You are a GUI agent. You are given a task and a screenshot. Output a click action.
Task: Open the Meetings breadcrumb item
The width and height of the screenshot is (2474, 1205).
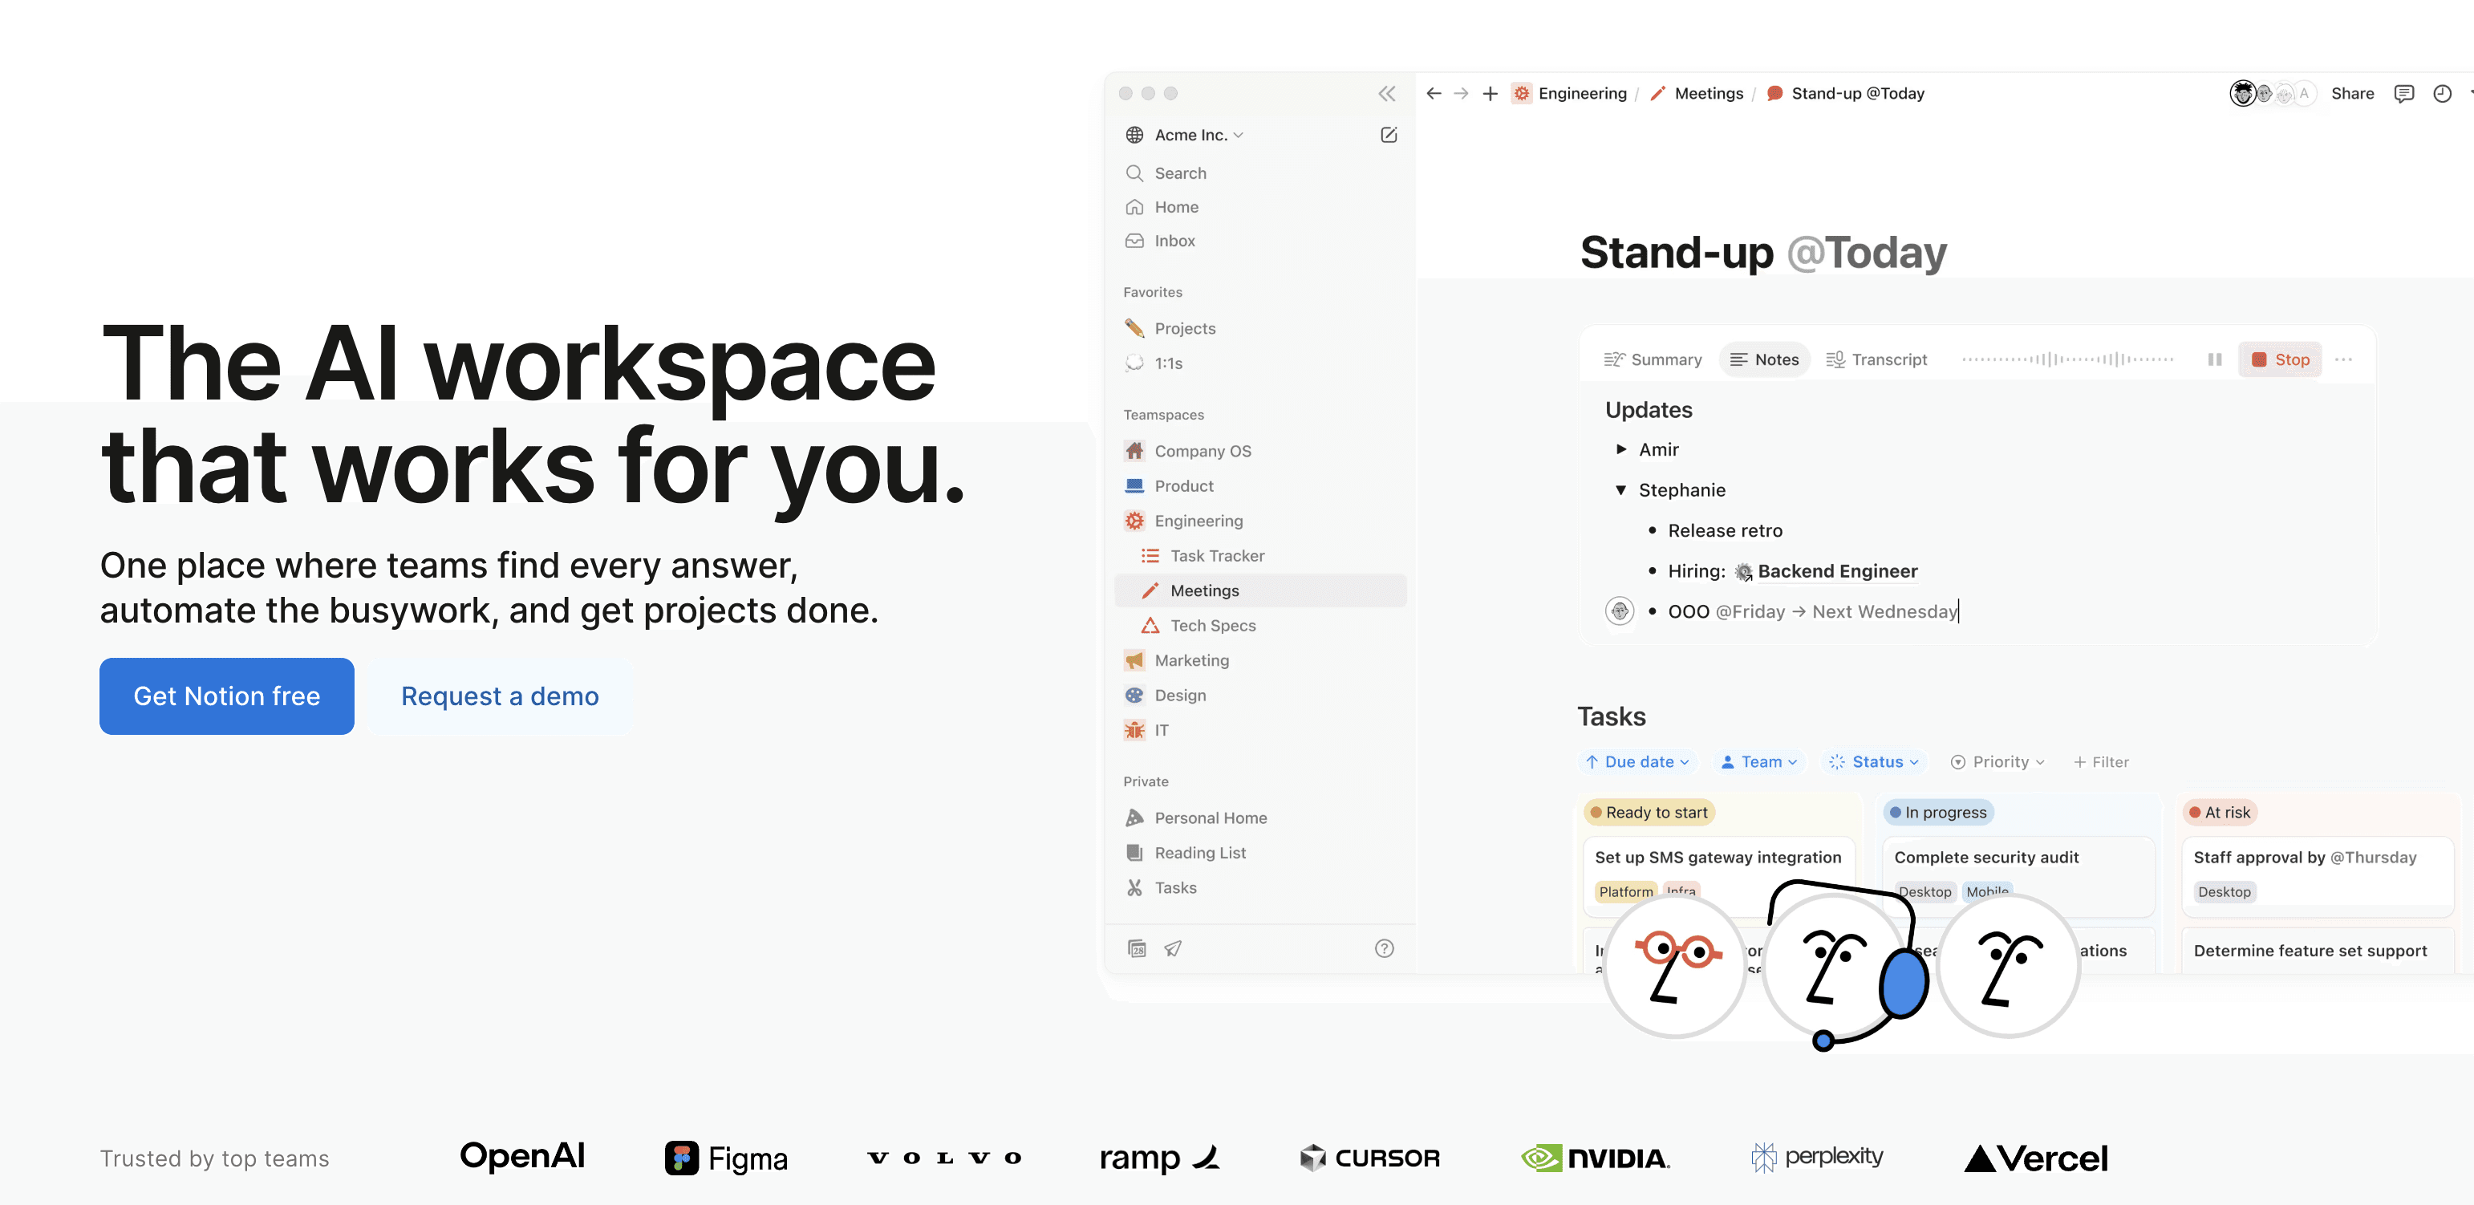click(x=1709, y=93)
